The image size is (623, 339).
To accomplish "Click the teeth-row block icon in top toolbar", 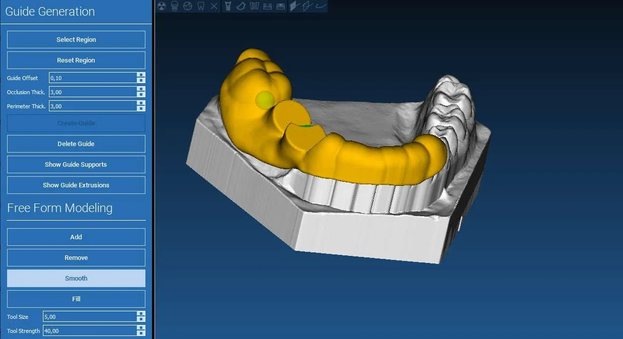I will [x=281, y=6].
